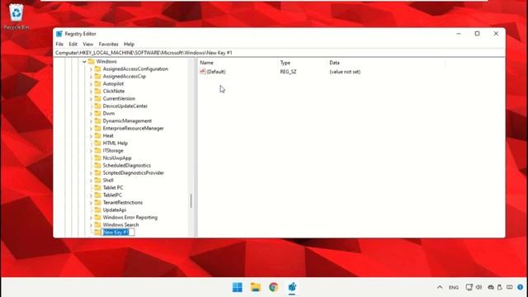Viewport: 528px width, 297px height.
Task: Expand the Windows Error Reporting key
Action: pyautogui.click(x=91, y=218)
